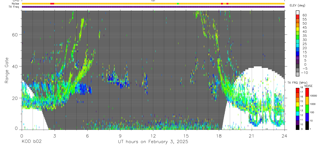
Task: Click the yellow 40–45 degree elevation swatch
Action: tap(298, 29)
